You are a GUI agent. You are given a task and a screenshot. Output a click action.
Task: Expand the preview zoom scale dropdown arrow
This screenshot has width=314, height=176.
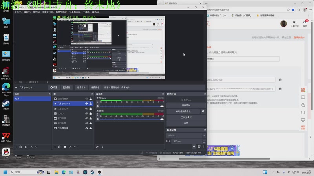coord(47,82)
